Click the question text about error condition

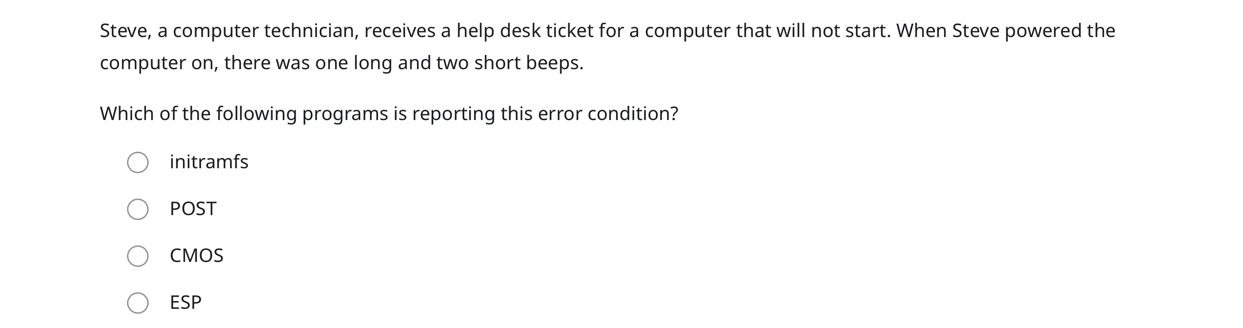pyautogui.click(x=389, y=112)
